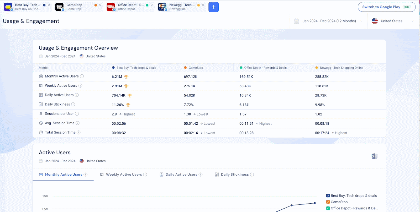Viewport: 420px width, 212px height.
Task: Uncheck Best Buy in chart legend
Action: (x=328, y=196)
